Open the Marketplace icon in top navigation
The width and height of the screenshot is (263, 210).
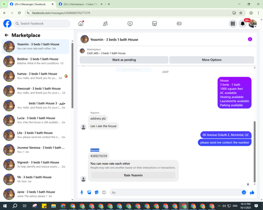click(155, 24)
